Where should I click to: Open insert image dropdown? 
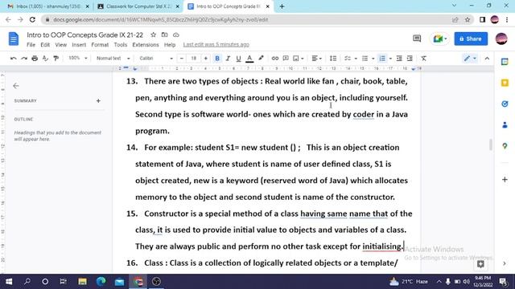pyautogui.click(x=299, y=59)
